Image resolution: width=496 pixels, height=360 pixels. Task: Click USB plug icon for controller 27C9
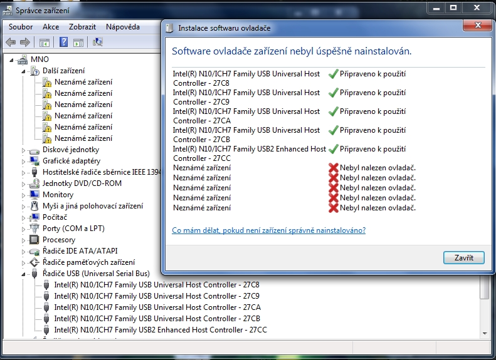(x=46, y=296)
